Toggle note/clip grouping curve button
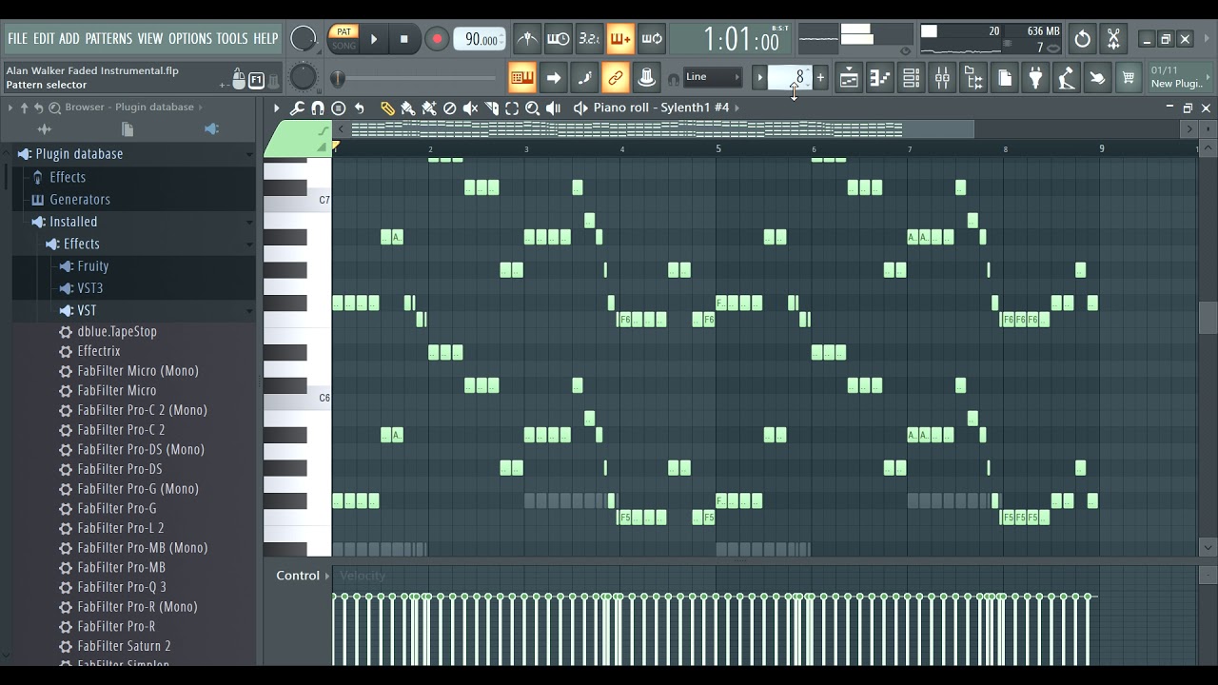 [x=584, y=78]
